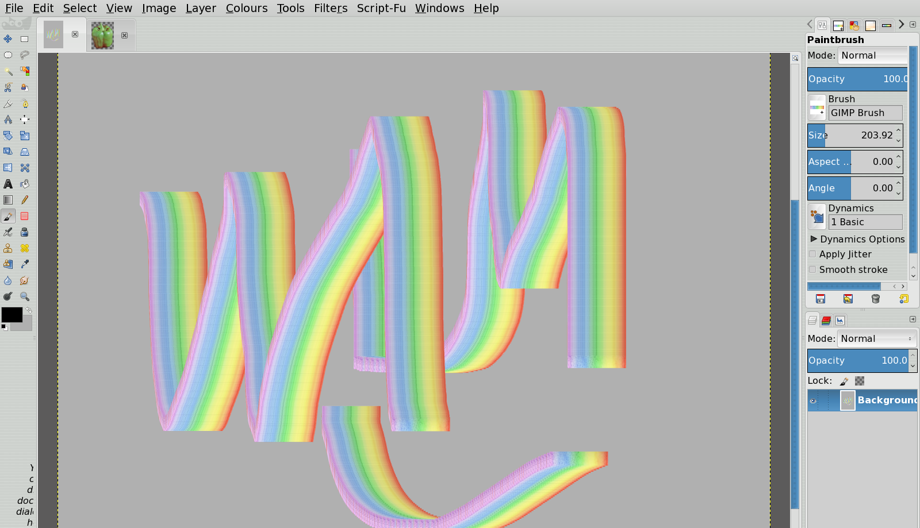Pick the Pencil tool
The height and width of the screenshot is (528, 920).
click(x=24, y=200)
